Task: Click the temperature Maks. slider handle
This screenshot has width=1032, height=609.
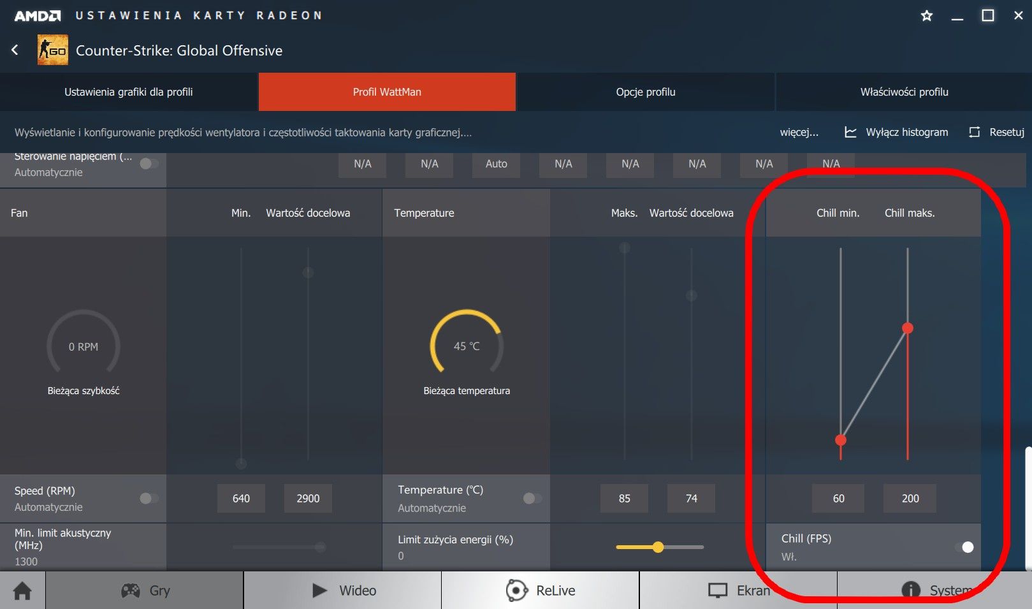Action: 625,247
